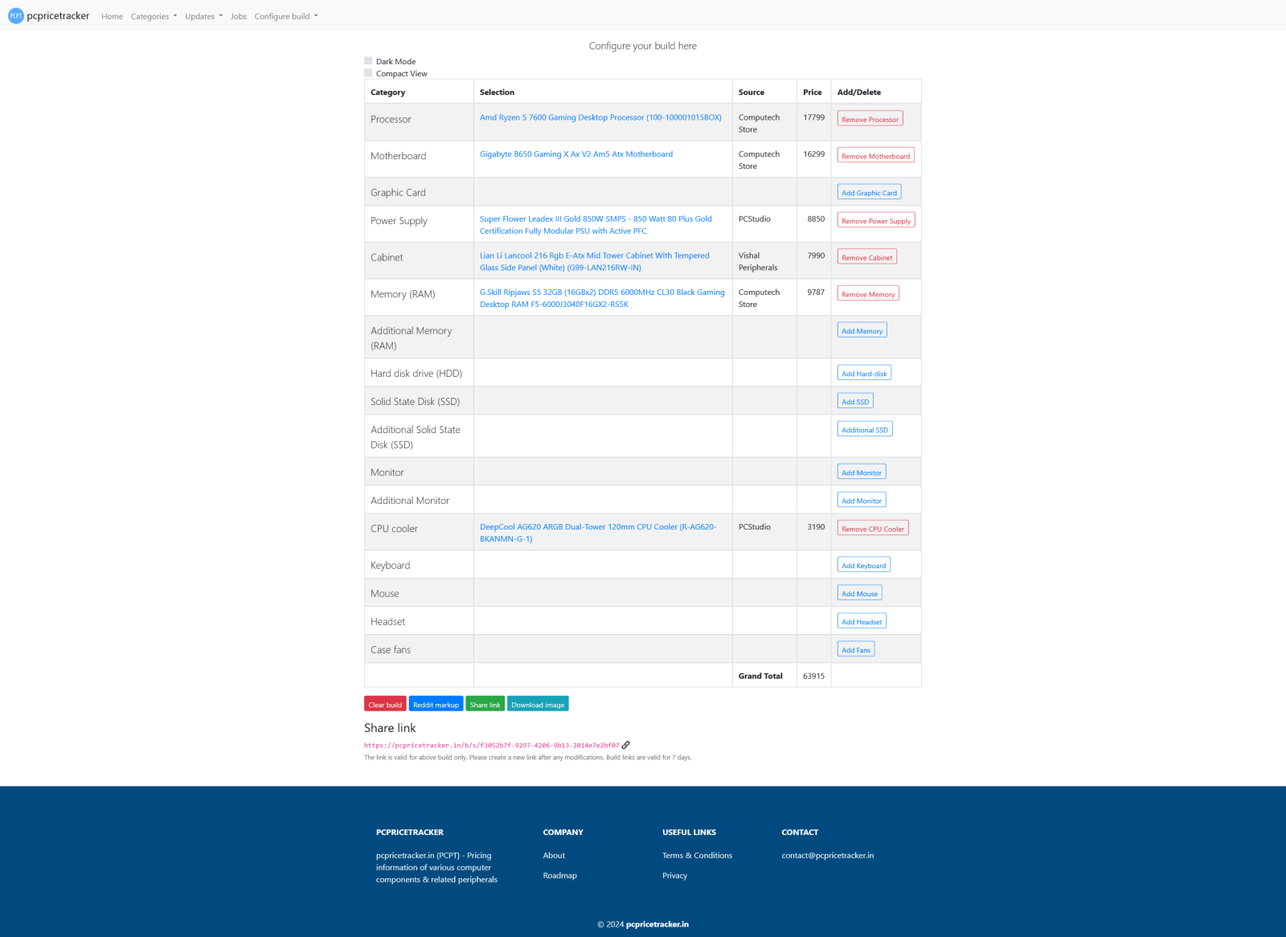Expand Configure build dropdown

click(286, 16)
